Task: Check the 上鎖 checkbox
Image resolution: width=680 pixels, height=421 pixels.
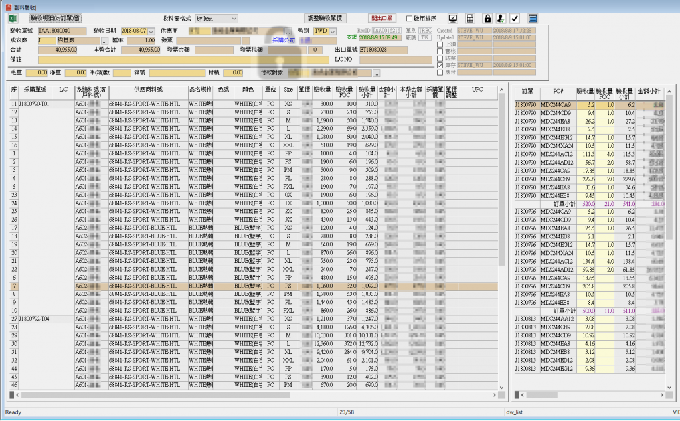Action: pyautogui.click(x=440, y=44)
